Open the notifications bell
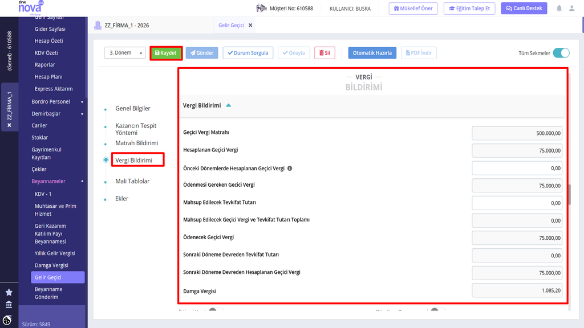Image resolution: width=584 pixels, height=328 pixels. tap(559, 8)
